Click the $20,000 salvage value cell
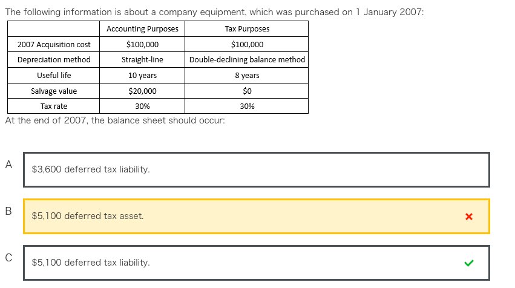The image size is (515, 288). point(142,91)
